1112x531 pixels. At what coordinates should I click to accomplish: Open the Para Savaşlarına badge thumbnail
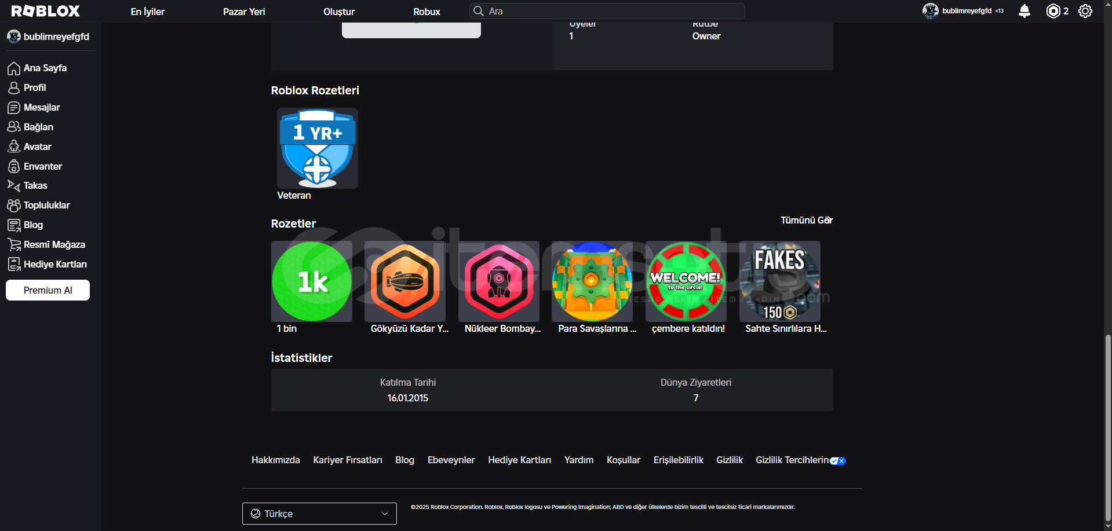[x=592, y=281]
